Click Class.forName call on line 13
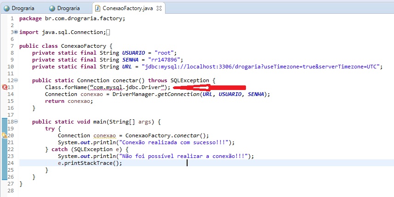The height and width of the screenshot is (197, 394). [66, 87]
